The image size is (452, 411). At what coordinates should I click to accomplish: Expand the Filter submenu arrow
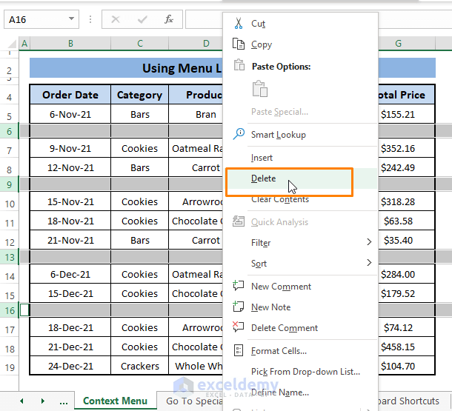[x=369, y=242]
